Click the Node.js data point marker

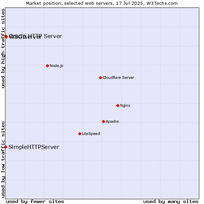47,66
